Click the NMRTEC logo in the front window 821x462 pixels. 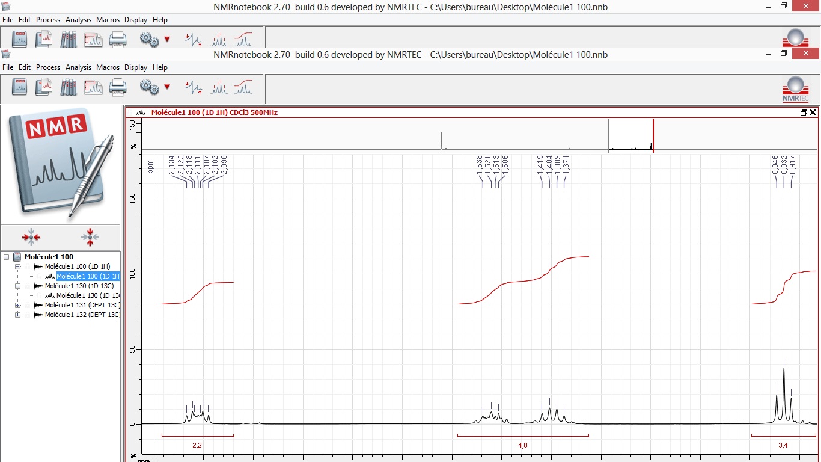coord(795,88)
